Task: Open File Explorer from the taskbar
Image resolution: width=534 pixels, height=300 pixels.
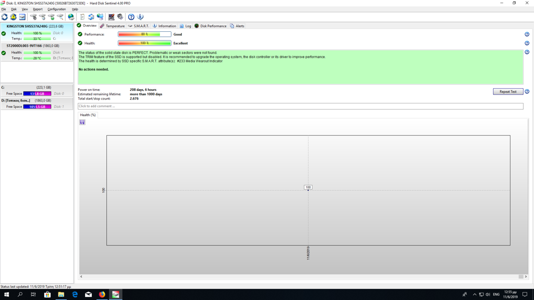Action: pos(61,294)
